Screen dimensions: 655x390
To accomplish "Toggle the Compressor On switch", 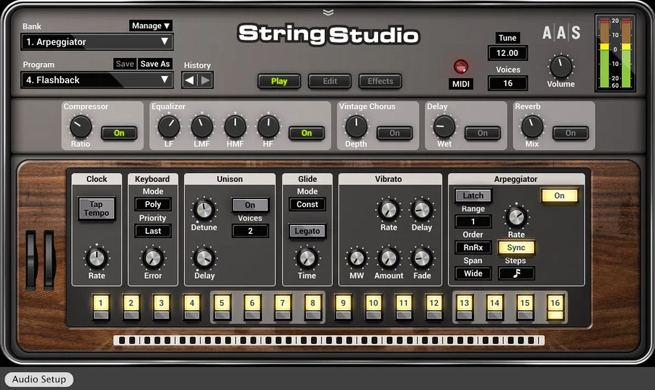I will [x=119, y=133].
